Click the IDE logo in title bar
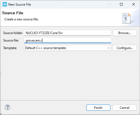 coord(5,4)
